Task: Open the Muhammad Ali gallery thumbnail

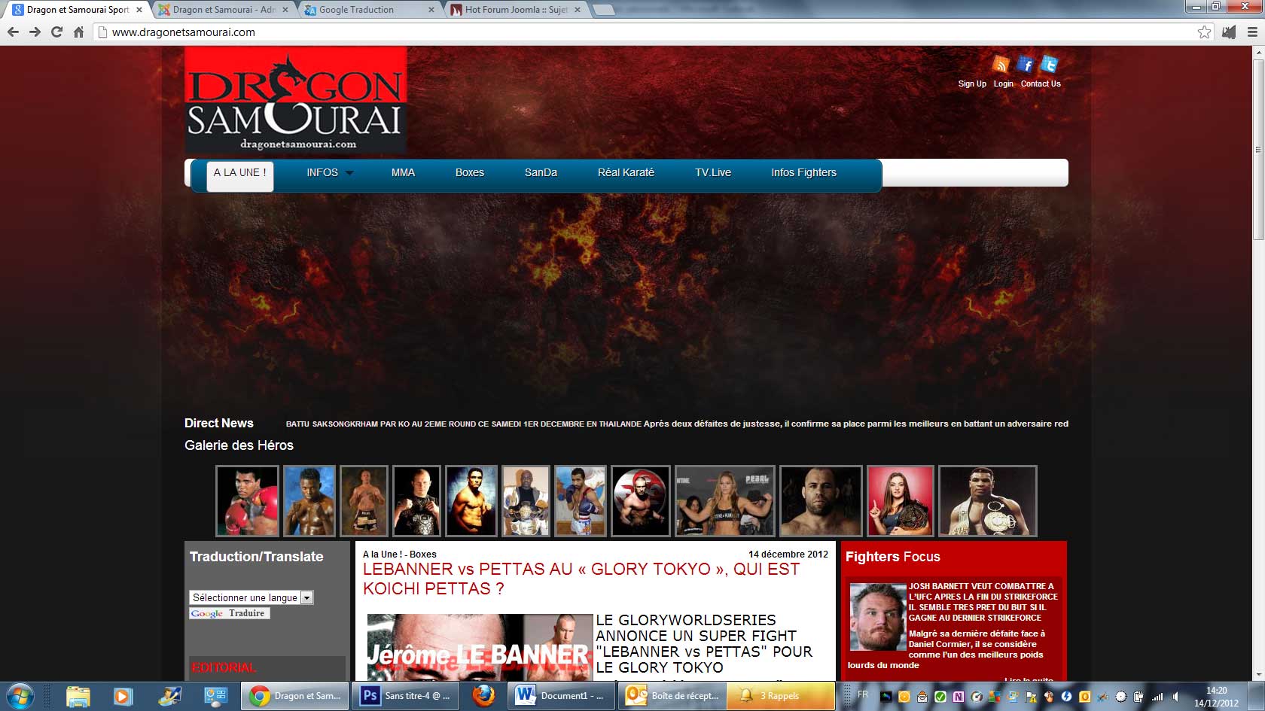Action: (x=247, y=501)
